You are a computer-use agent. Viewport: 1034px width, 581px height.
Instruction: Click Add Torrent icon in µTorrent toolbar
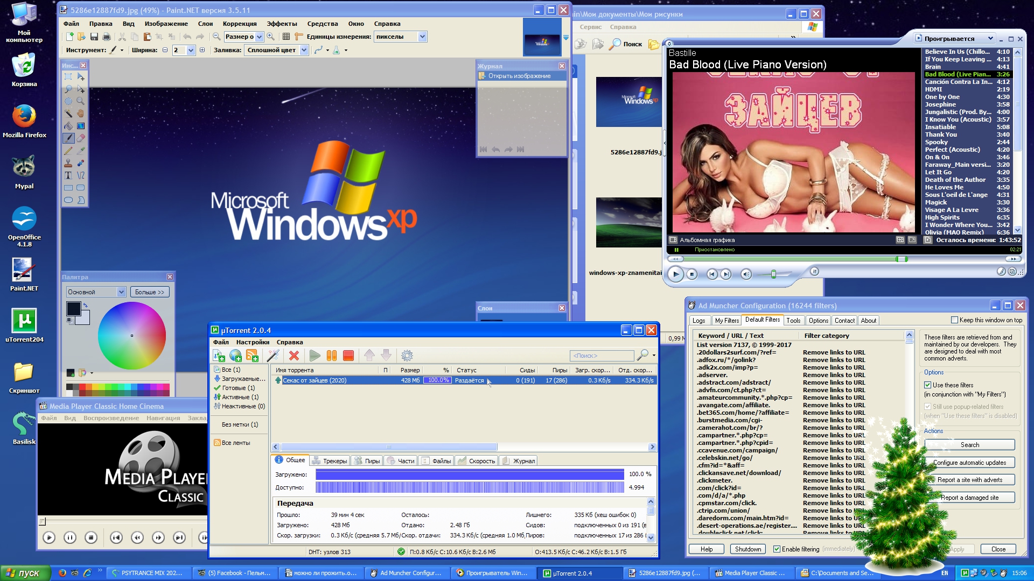click(219, 356)
